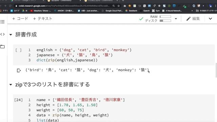Select the zipで3つのリストを辞書にする heading text
Screen dimensions: 217x122
pos(53,84)
